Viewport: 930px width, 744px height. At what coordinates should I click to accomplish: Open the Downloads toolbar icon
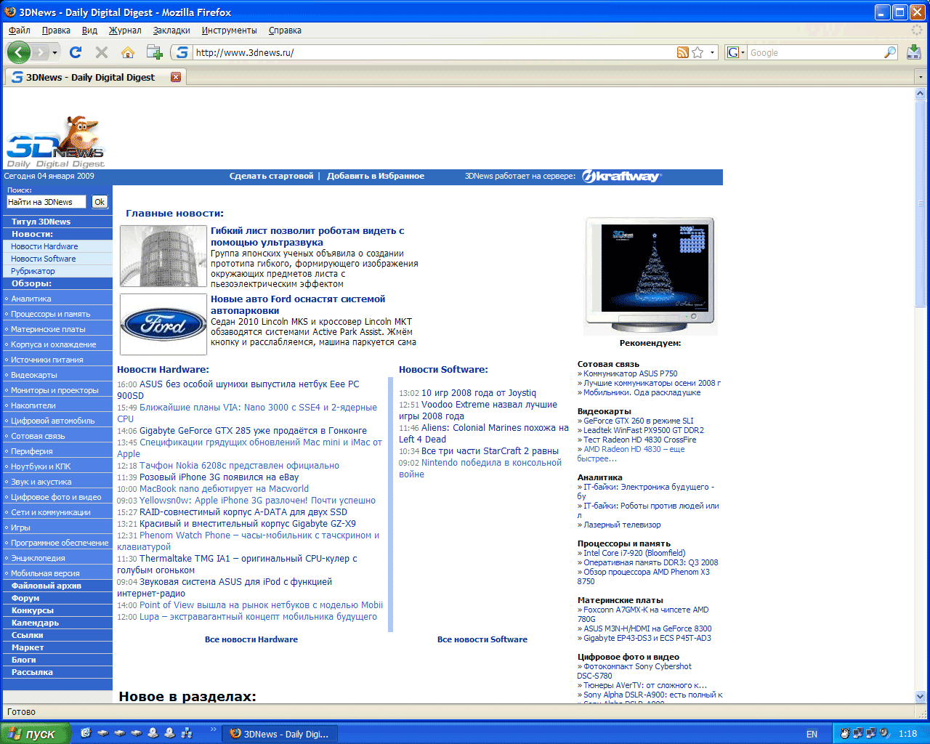click(x=914, y=52)
